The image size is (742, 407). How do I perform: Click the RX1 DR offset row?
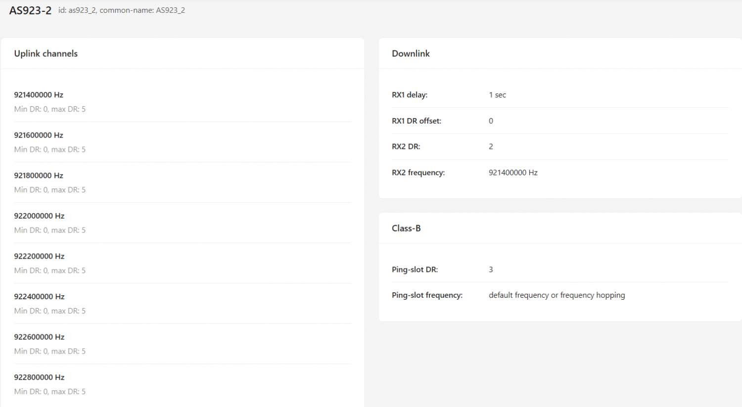click(x=560, y=121)
